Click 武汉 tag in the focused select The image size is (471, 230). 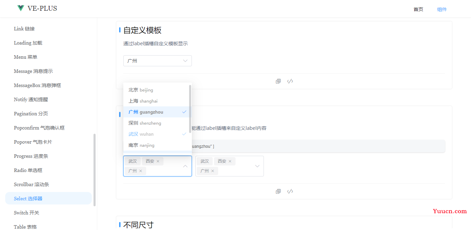click(x=133, y=161)
